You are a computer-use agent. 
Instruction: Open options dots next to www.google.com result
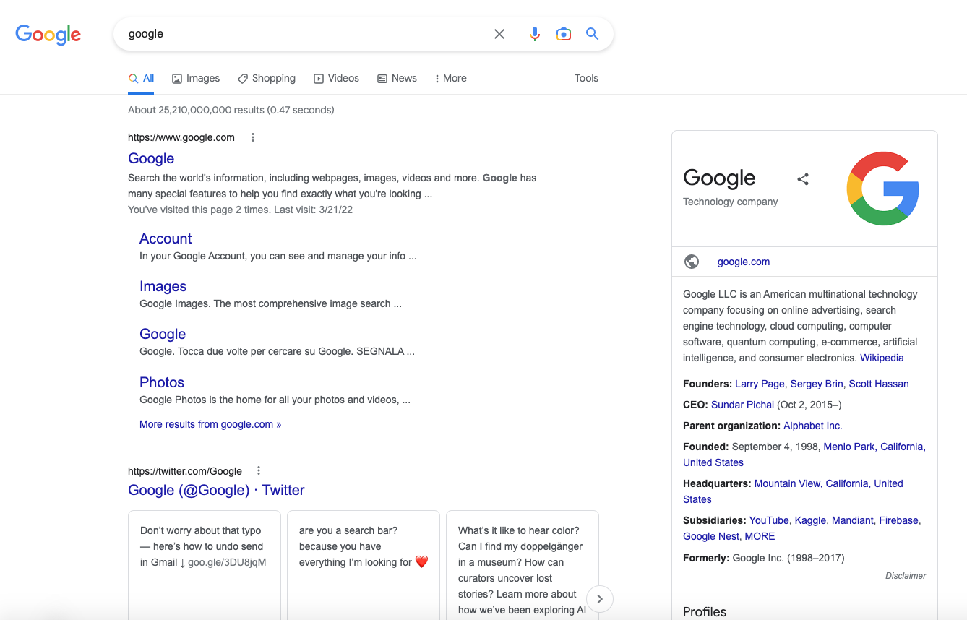pyautogui.click(x=253, y=137)
